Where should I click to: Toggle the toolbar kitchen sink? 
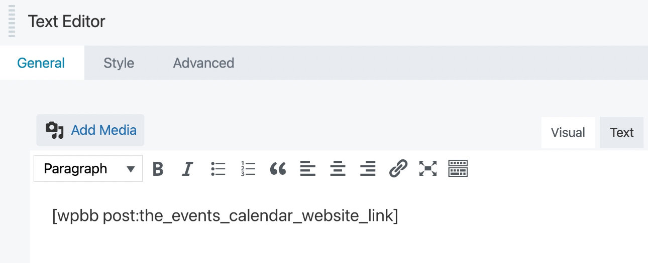click(x=458, y=169)
